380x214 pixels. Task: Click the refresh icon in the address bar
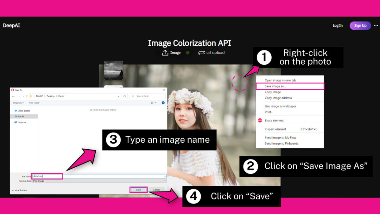coord(124,96)
